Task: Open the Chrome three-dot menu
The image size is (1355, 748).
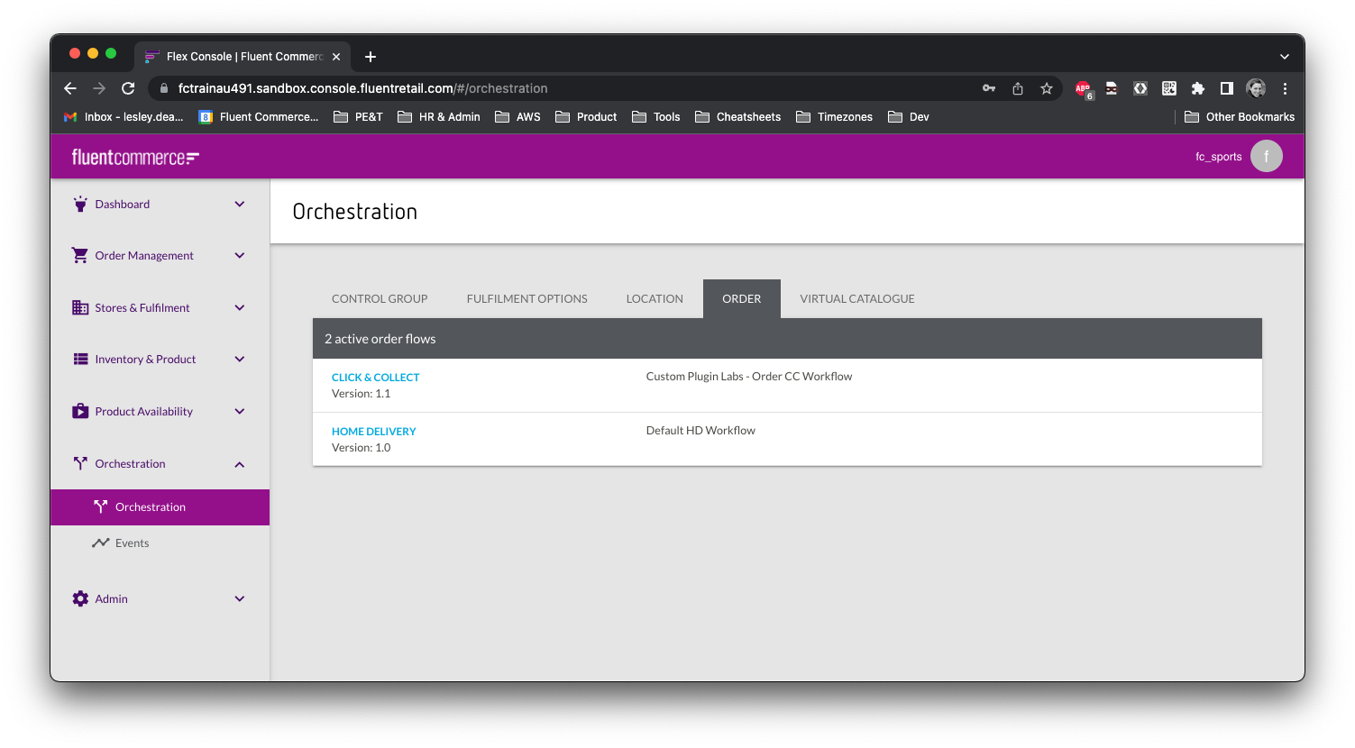Action: coord(1285,88)
